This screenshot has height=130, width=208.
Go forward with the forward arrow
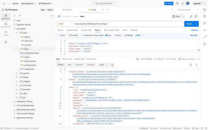coord(9,4)
